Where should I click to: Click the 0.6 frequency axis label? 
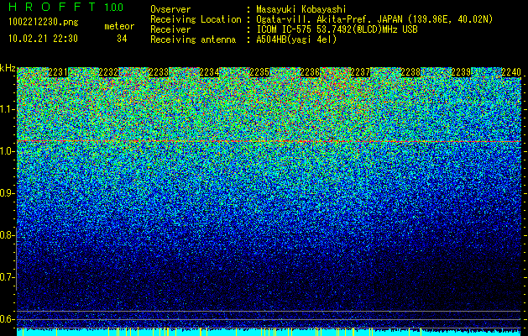8,319
